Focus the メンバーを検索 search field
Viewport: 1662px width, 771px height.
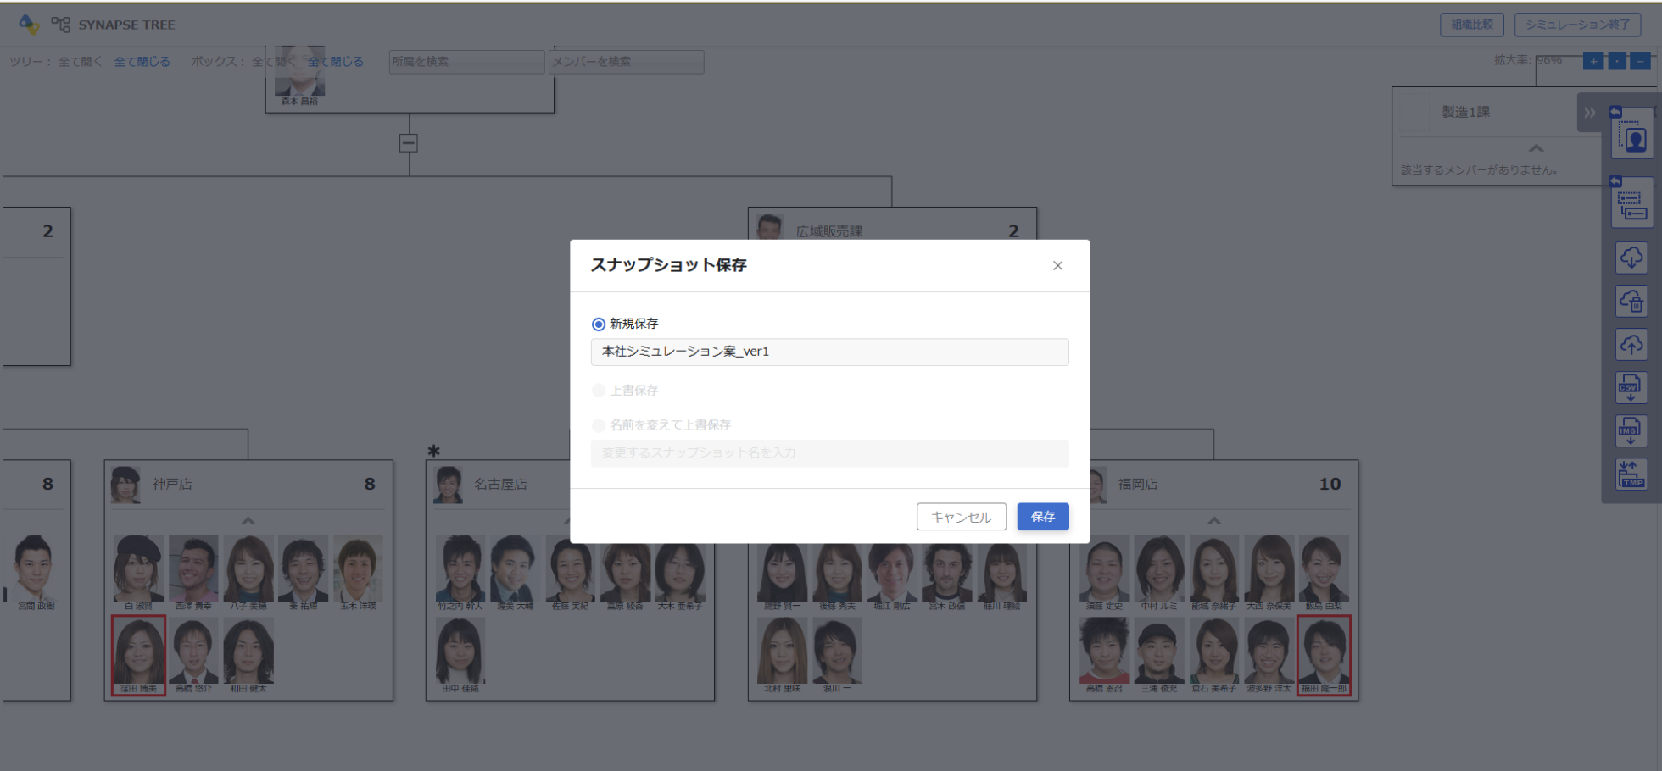coord(626,62)
